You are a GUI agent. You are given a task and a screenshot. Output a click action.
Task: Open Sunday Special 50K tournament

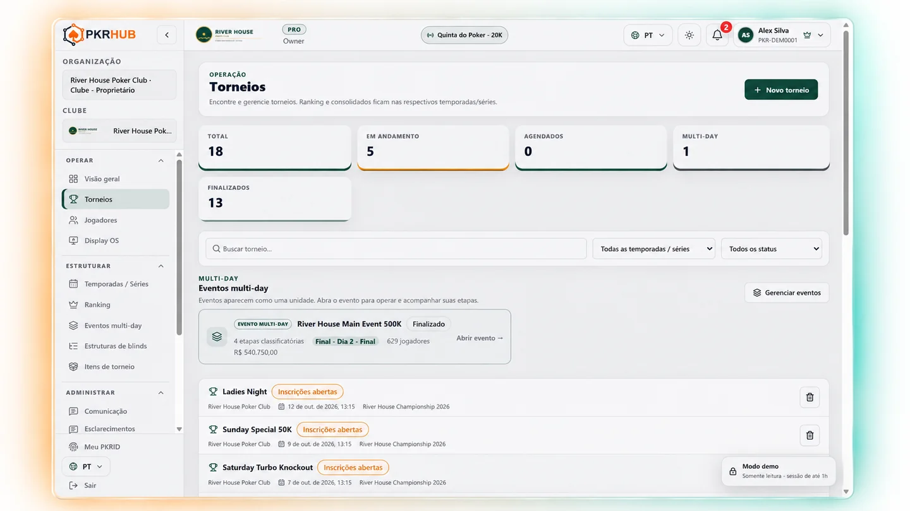point(257,430)
